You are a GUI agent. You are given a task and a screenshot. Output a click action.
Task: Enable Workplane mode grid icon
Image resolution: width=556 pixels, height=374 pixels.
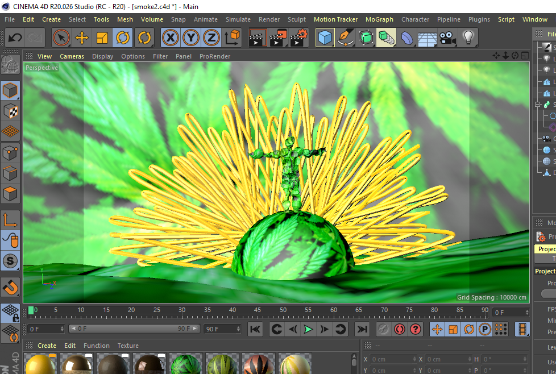(x=10, y=131)
